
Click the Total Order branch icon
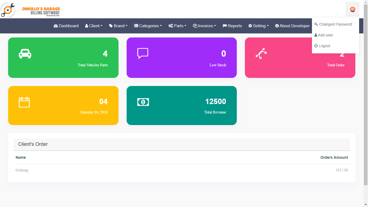click(x=261, y=54)
